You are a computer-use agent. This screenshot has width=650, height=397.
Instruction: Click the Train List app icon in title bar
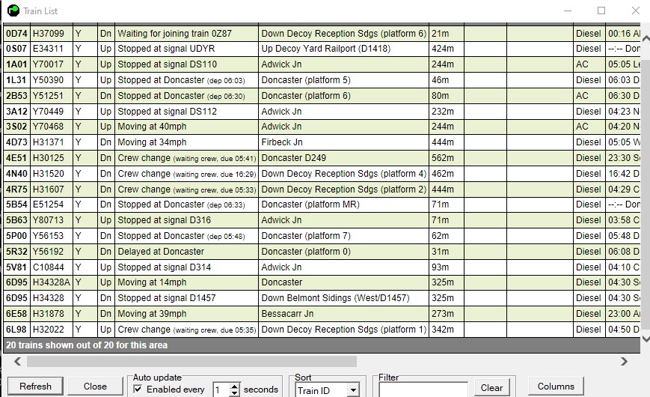(x=13, y=10)
